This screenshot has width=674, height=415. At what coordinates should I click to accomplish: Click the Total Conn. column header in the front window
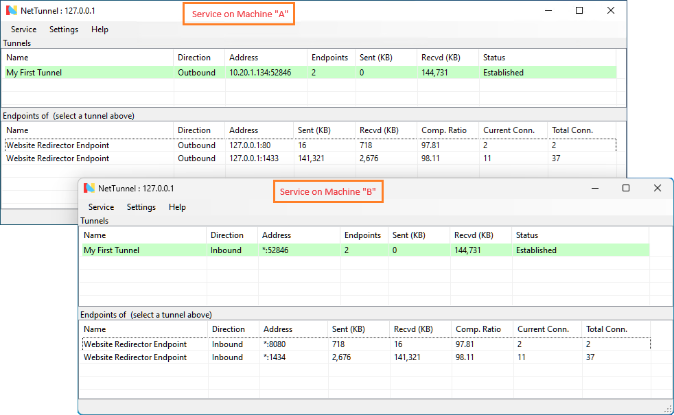click(x=607, y=329)
